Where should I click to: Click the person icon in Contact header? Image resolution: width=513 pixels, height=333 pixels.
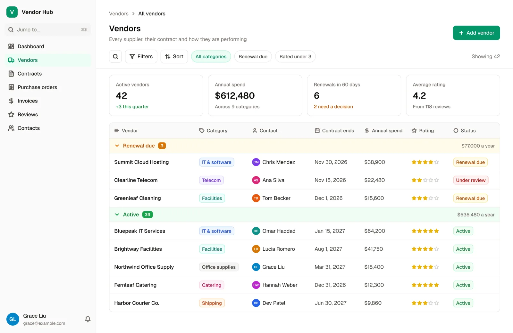click(255, 131)
